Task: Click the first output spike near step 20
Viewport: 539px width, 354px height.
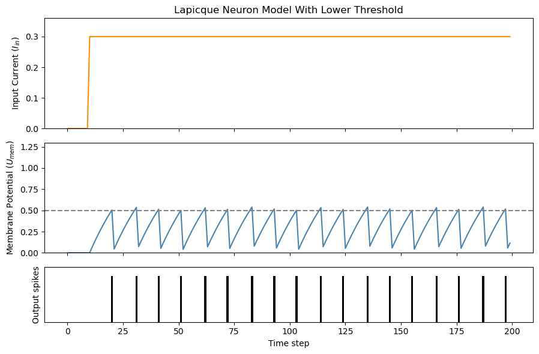Action: click(112, 299)
